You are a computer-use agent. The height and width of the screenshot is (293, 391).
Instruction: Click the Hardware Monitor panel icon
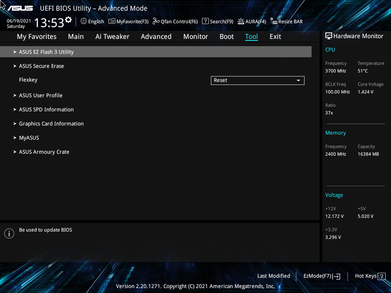click(x=329, y=35)
